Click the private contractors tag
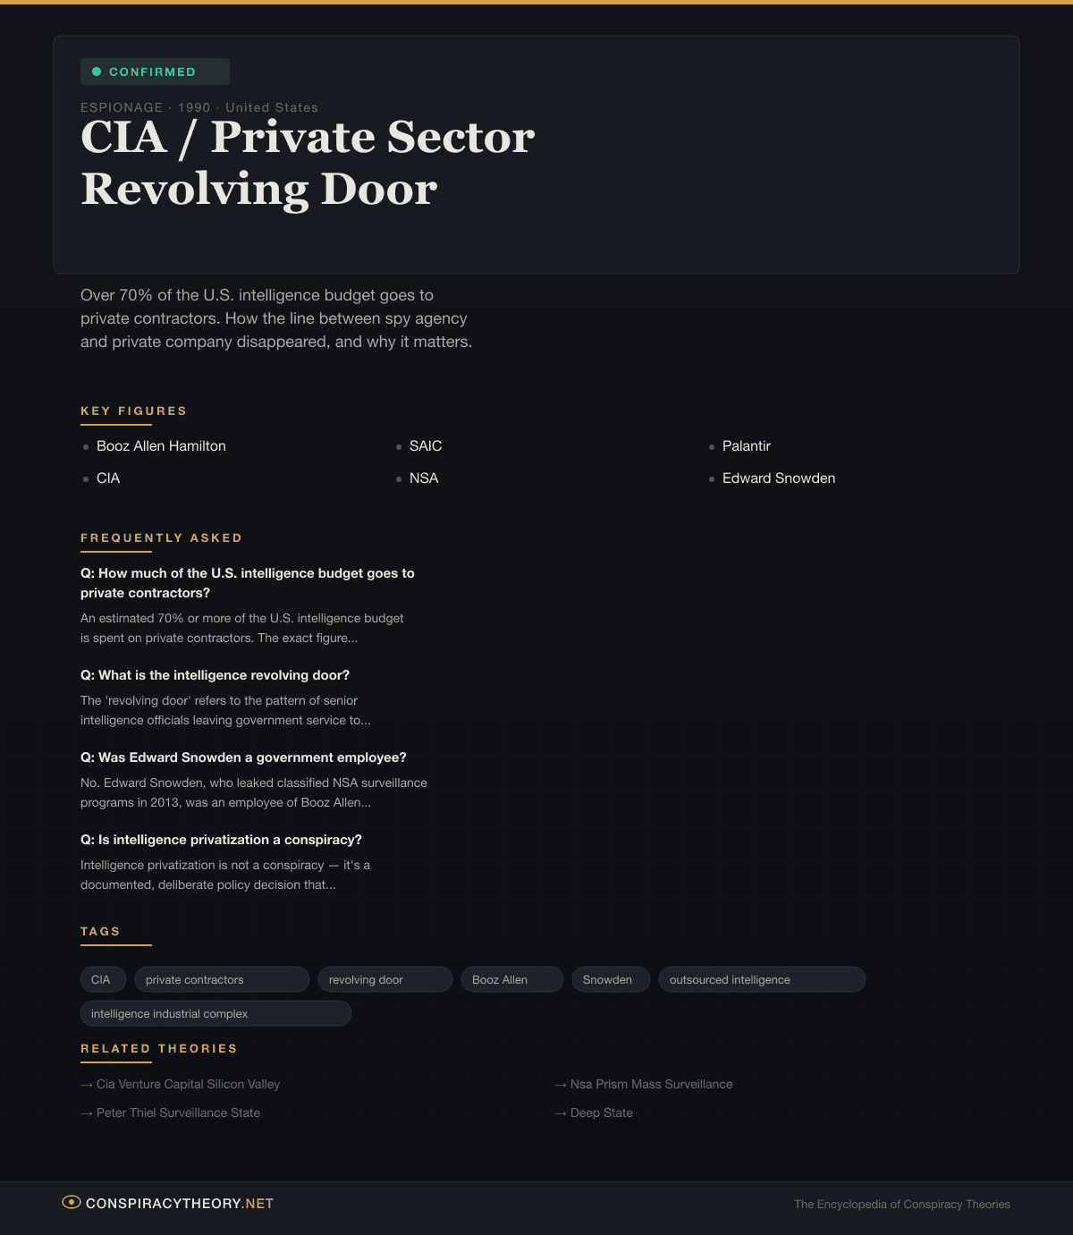This screenshot has width=1073, height=1235. [221, 979]
